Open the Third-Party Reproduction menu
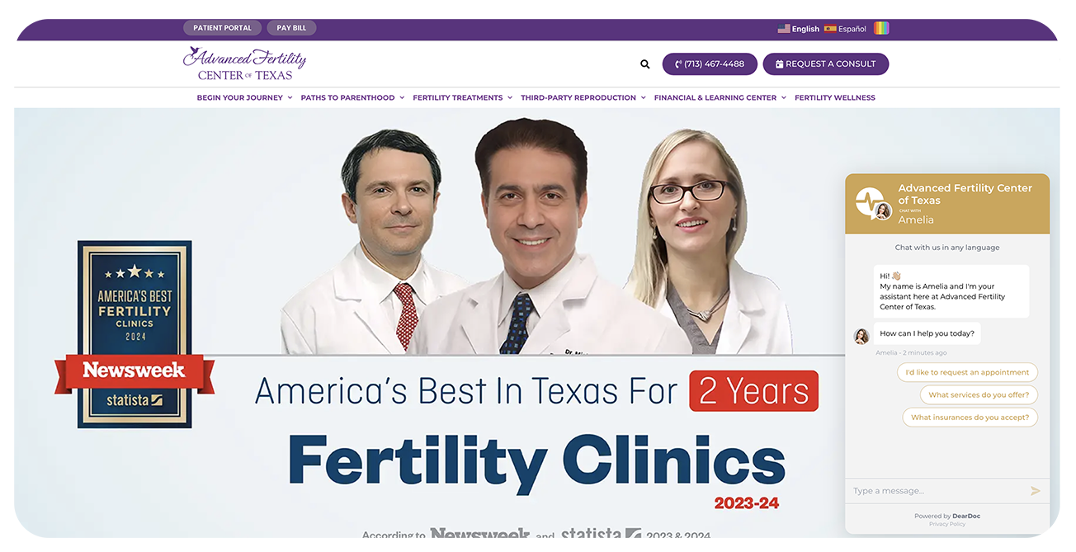The height and width of the screenshot is (552, 1076). tap(583, 97)
